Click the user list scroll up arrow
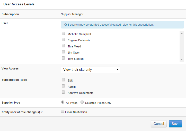 [x=182, y=33]
